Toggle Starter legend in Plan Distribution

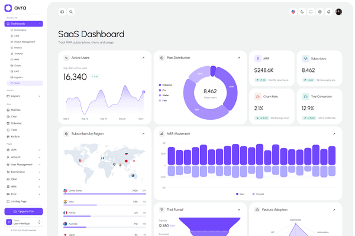pyautogui.click(x=164, y=96)
